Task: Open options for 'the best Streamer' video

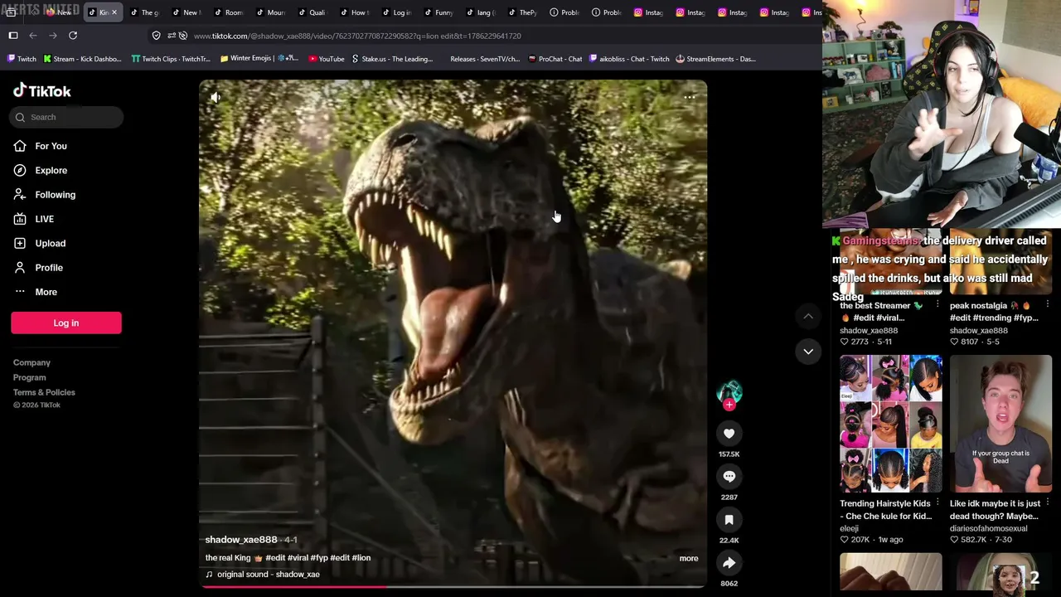Action: (x=937, y=305)
